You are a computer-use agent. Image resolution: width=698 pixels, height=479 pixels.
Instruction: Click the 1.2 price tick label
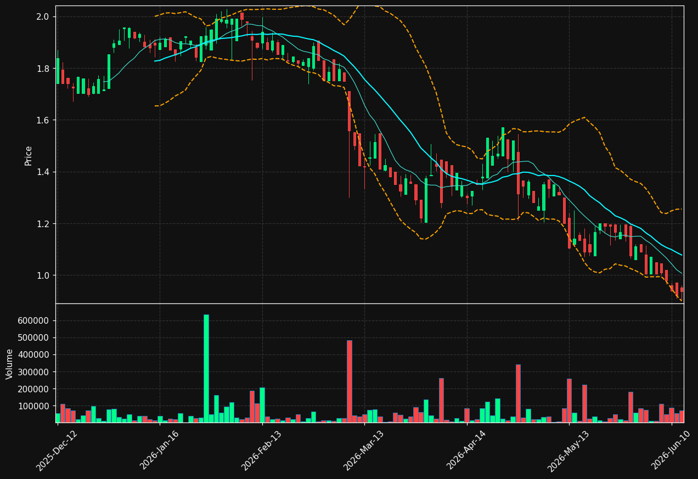click(x=43, y=224)
